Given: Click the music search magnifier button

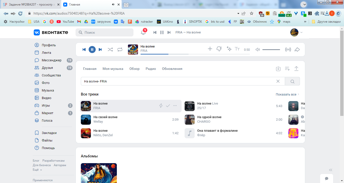Looking at the screenshot, I should coord(292,81).
